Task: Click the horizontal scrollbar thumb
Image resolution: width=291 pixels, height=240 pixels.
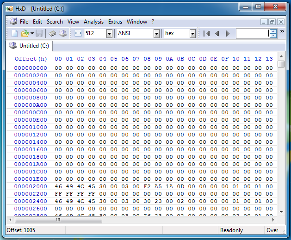Action: tap(58, 220)
